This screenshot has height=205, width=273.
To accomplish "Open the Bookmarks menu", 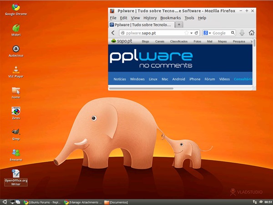I will (x=171, y=18).
